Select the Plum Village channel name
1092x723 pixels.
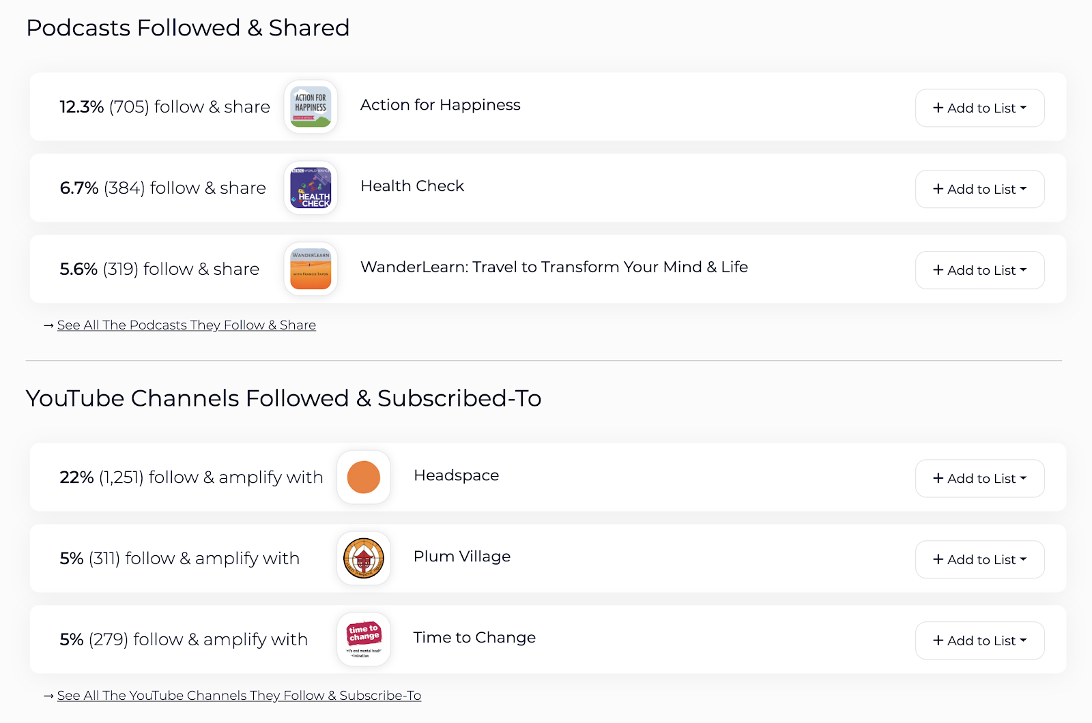(x=462, y=557)
